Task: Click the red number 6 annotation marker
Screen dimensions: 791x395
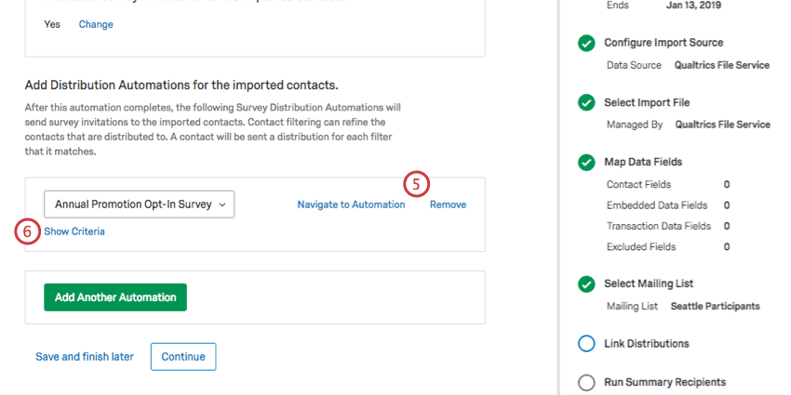Action: tap(27, 231)
